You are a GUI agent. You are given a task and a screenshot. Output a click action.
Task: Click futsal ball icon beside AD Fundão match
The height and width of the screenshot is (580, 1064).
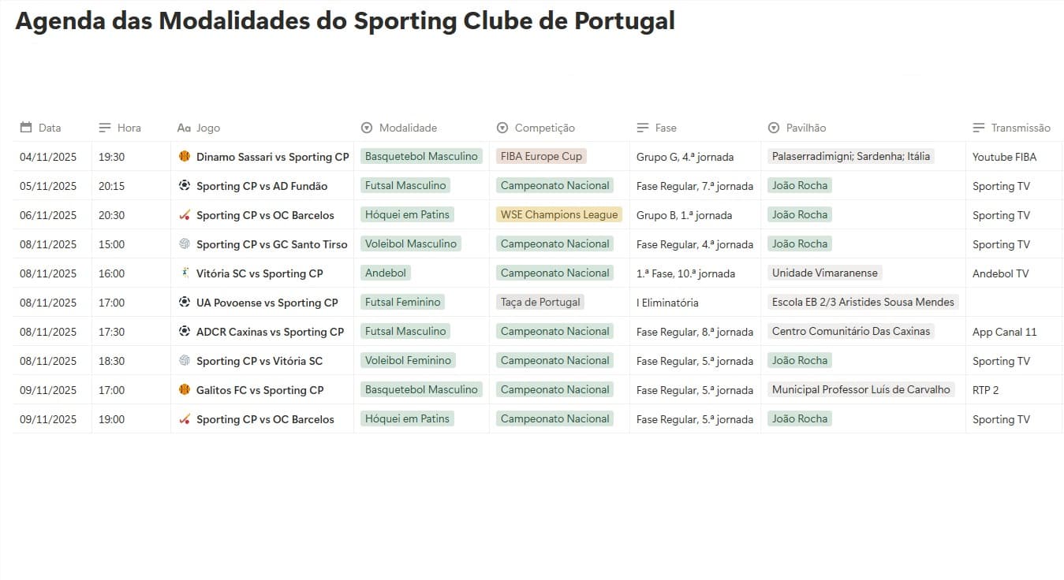click(x=185, y=186)
